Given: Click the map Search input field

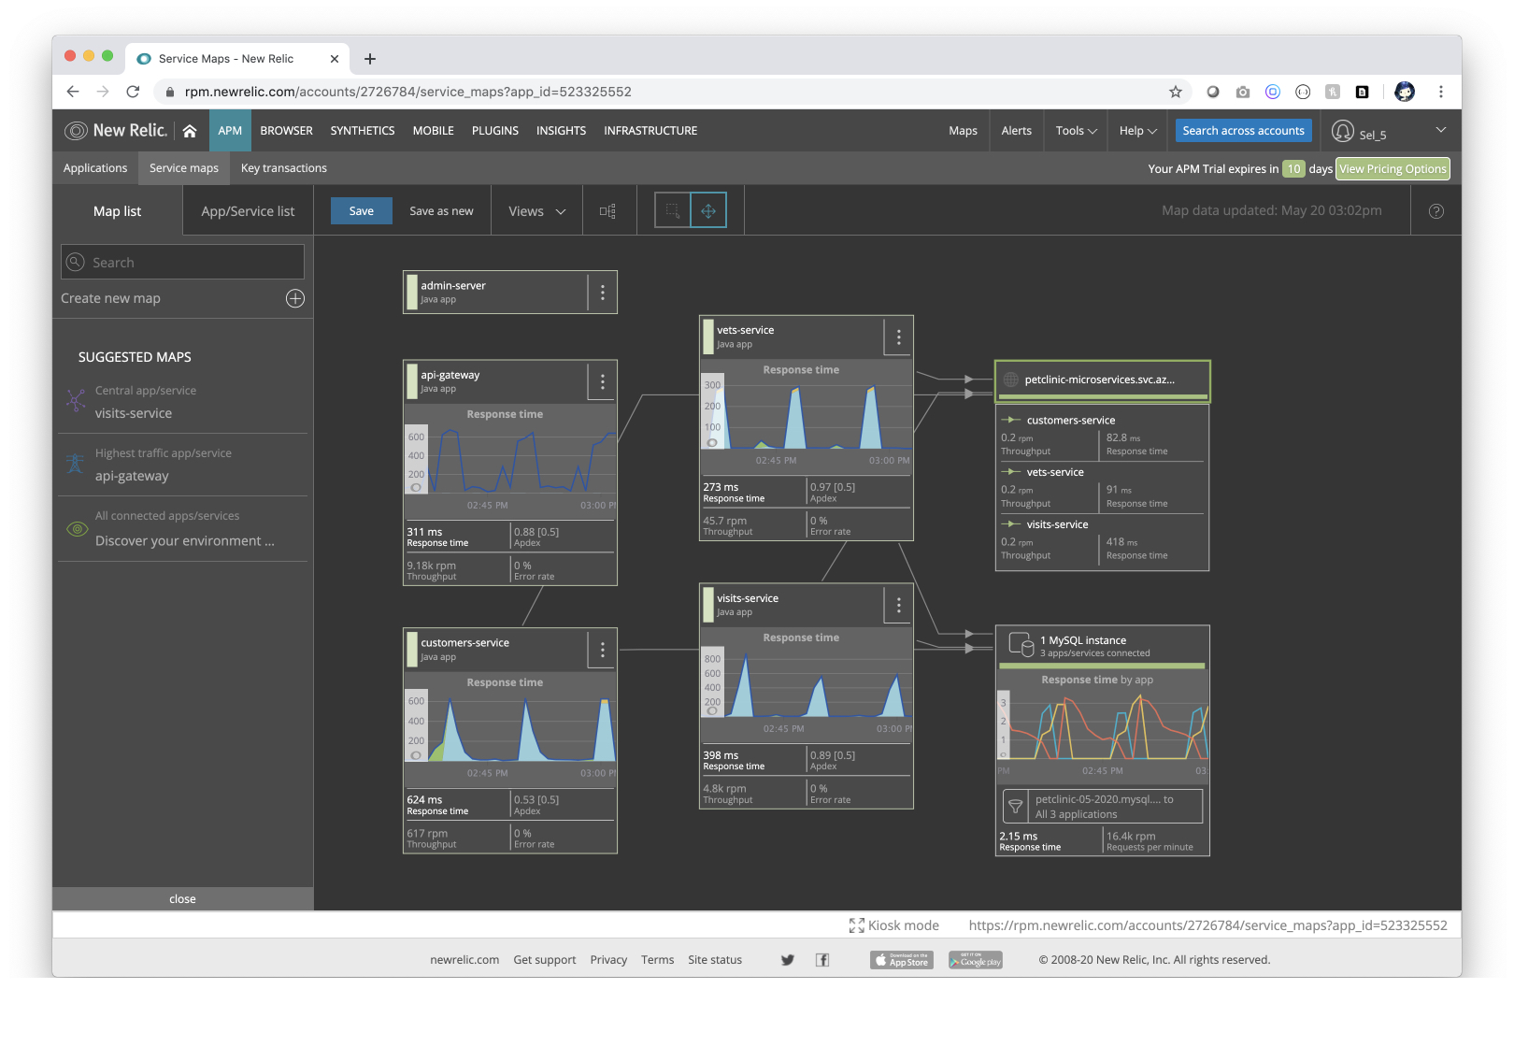Looking at the screenshot, I should tap(183, 263).
